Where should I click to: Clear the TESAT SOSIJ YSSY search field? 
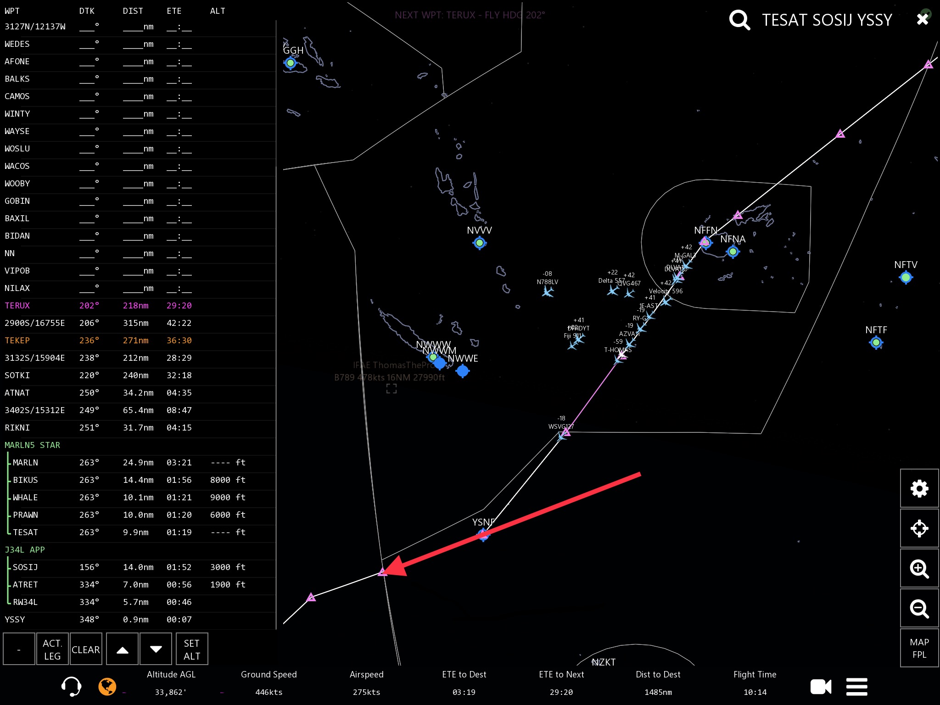[x=922, y=19]
